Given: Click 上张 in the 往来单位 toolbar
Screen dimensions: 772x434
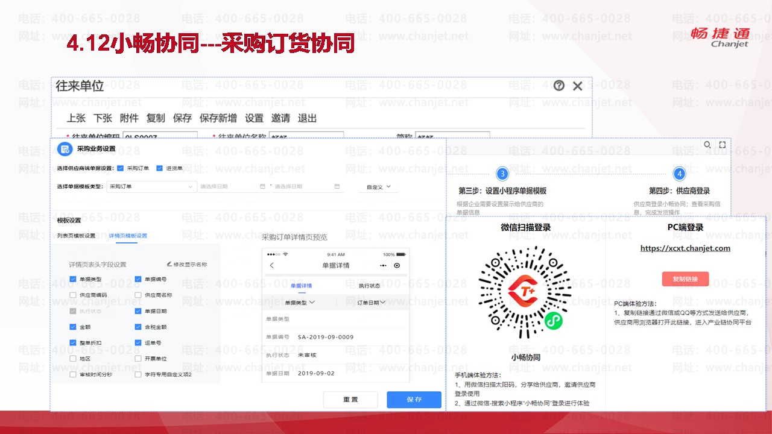Looking at the screenshot, I should (76, 118).
